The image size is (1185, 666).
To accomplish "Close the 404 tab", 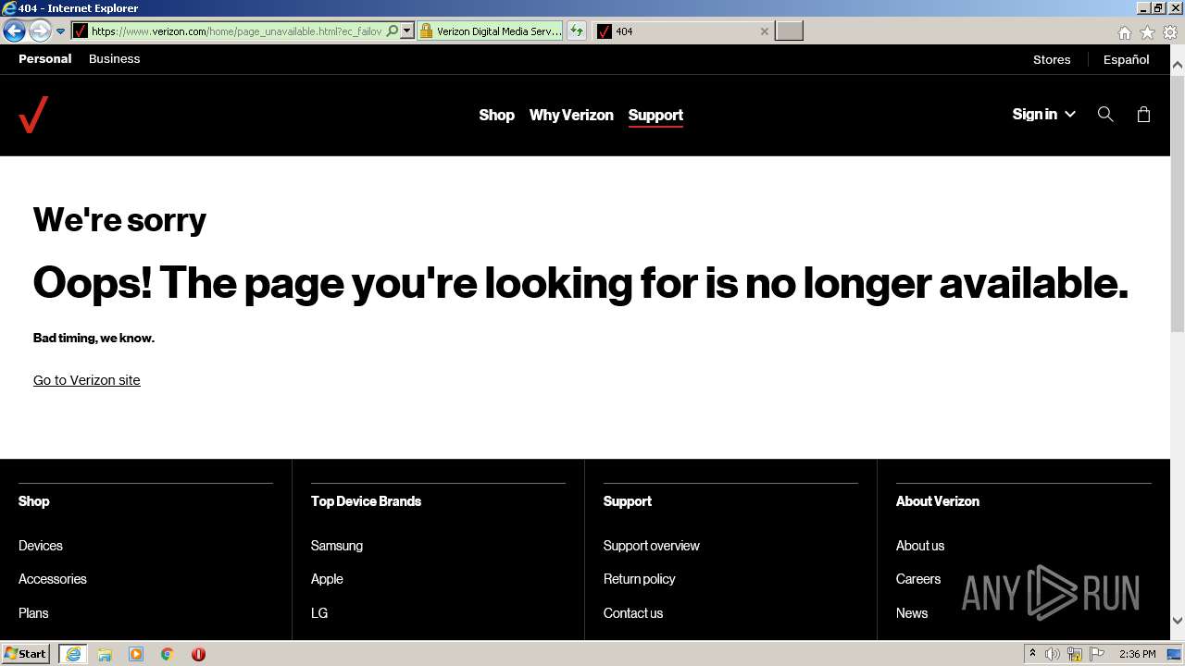I will pyautogui.click(x=764, y=31).
